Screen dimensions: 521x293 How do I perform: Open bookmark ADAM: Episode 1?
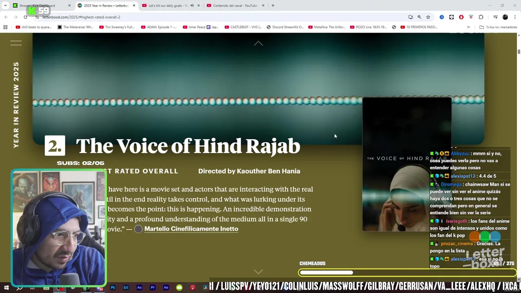[x=159, y=27]
